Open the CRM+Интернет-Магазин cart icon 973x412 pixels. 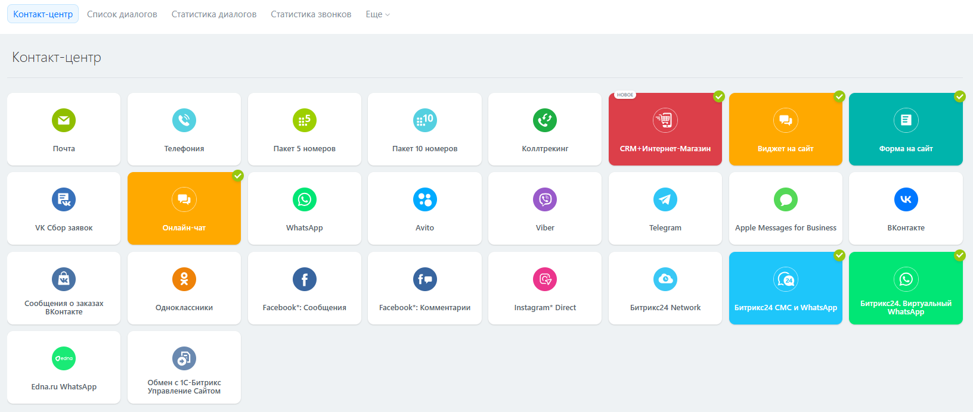[665, 120]
